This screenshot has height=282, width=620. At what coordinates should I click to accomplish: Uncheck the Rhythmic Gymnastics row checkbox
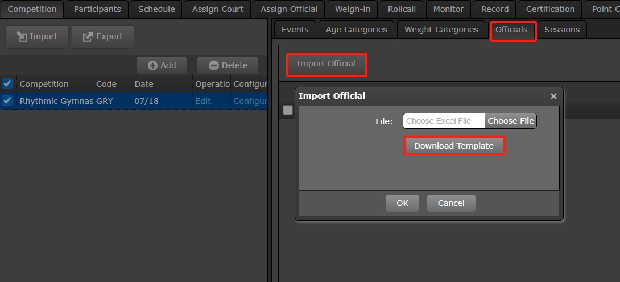pos(7,101)
